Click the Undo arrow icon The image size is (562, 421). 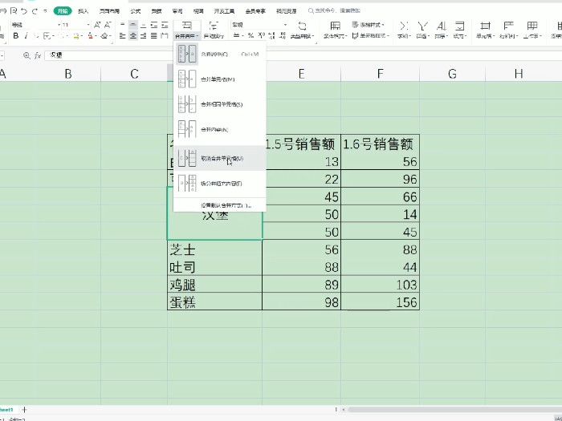pos(24,11)
